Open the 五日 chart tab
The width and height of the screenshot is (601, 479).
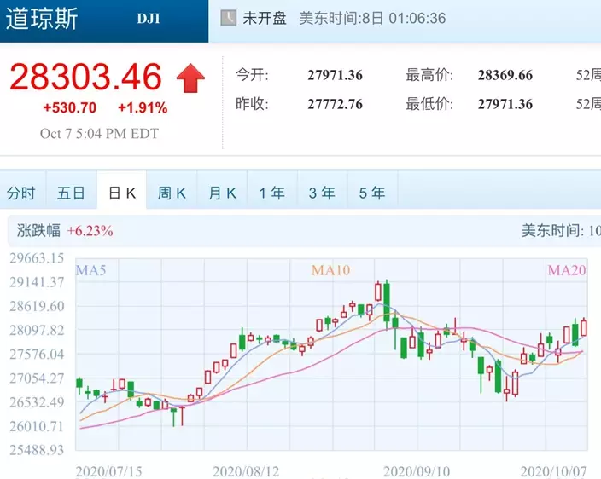pos(72,193)
